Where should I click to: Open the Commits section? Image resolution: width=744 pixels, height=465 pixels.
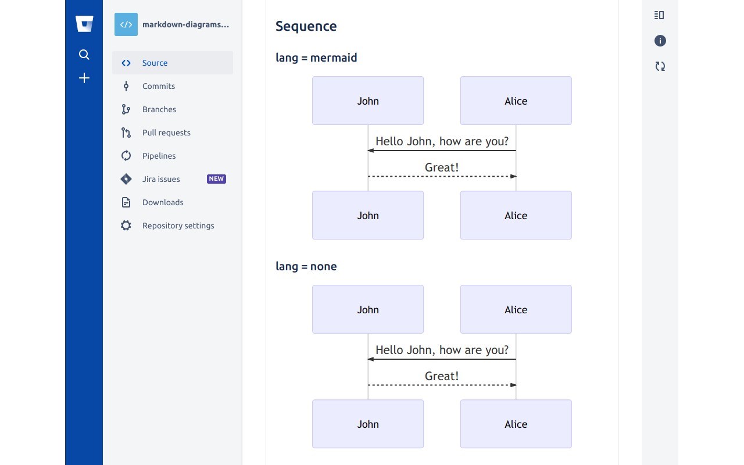pos(158,86)
